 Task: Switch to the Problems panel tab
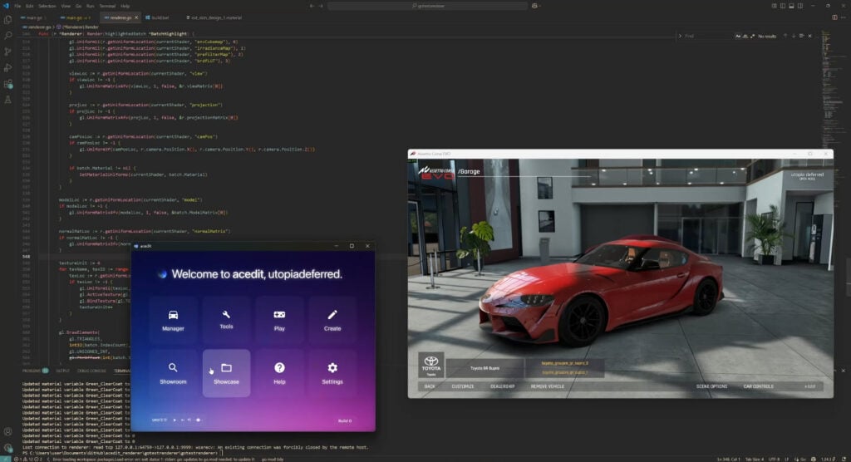(35, 371)
